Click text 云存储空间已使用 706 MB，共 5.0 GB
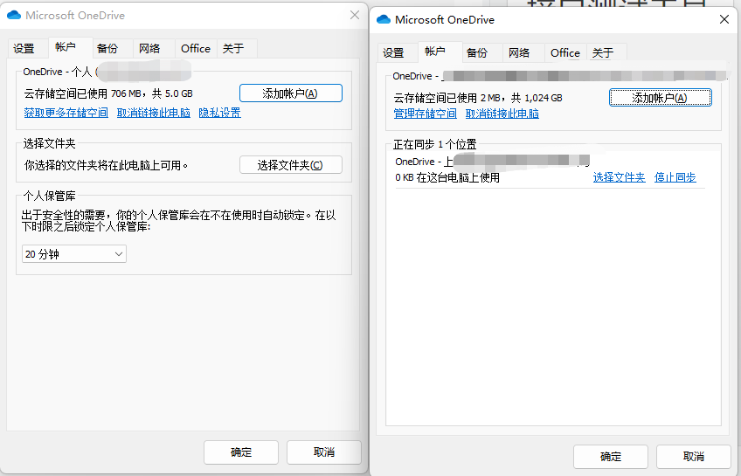Screen dimensions: 741x476 point(108,93)
